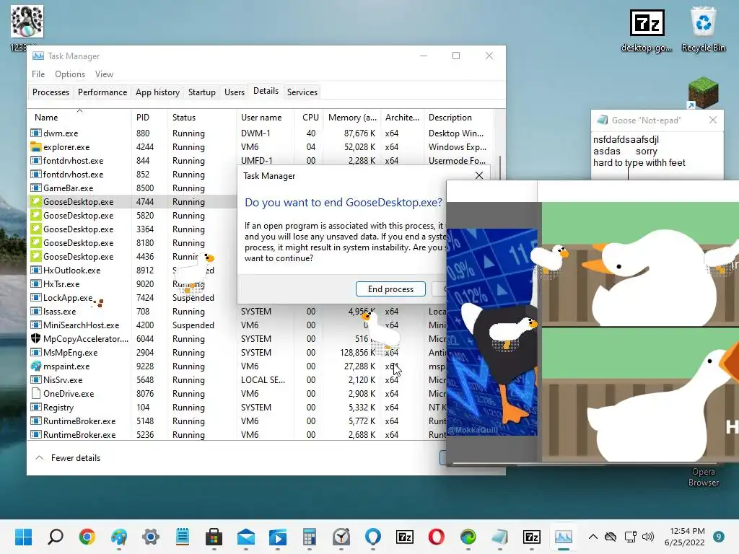Open taskbar Search magnifier
Viewport: 739px width, 554px height.
[x=55, y=537]
